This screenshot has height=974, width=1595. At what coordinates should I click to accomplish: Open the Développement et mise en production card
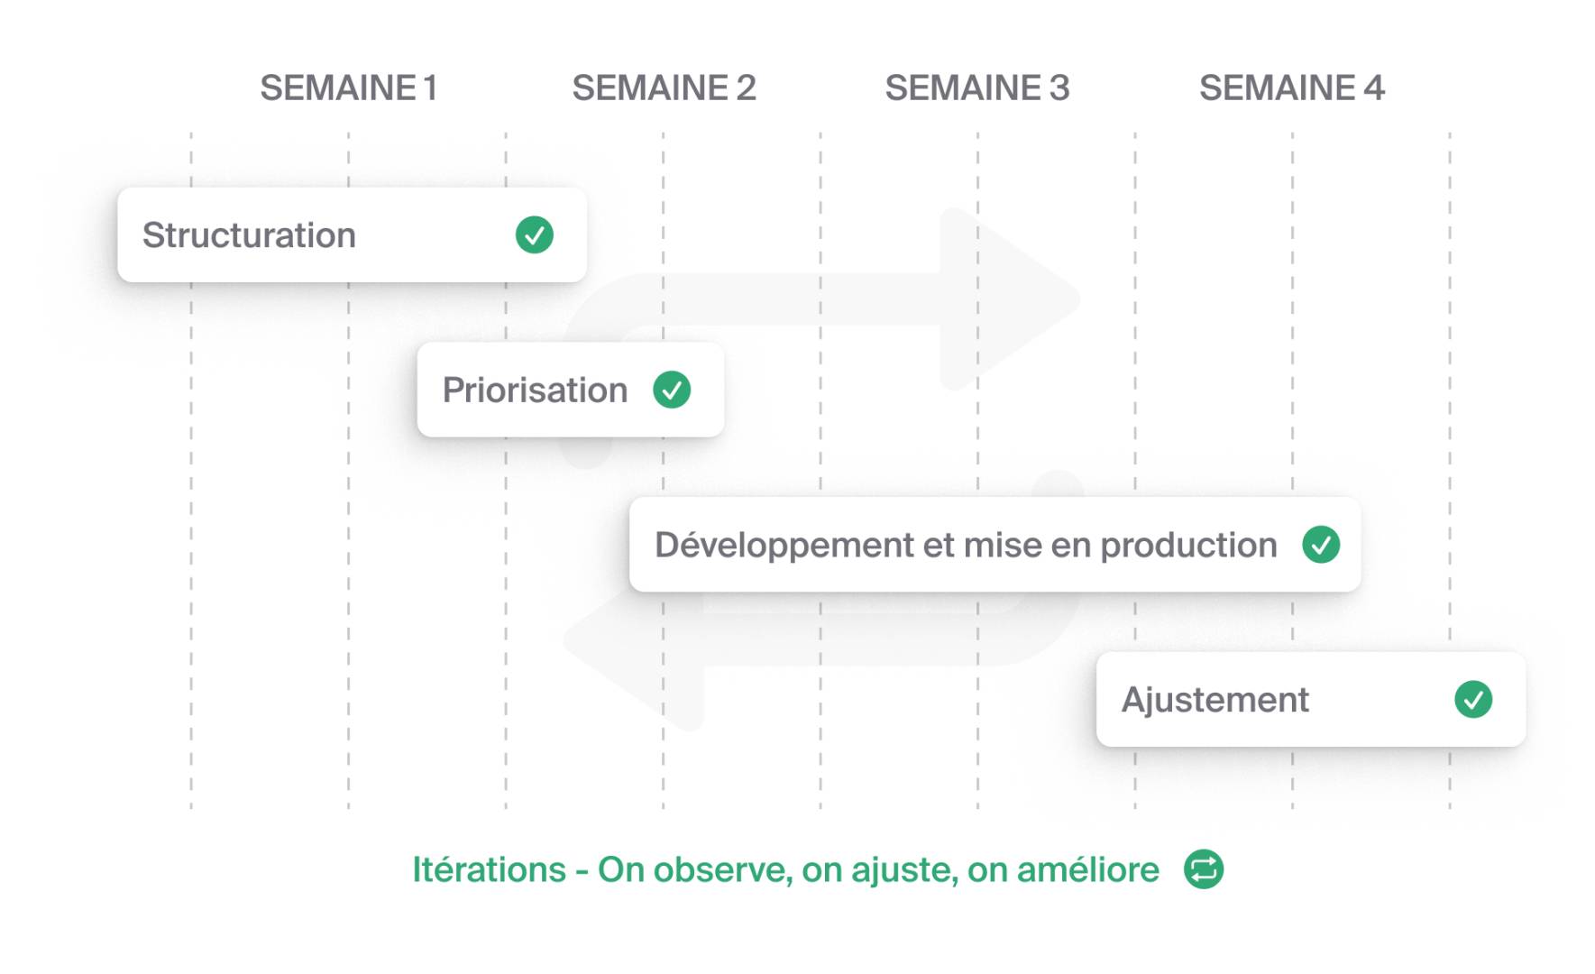pyautogui.click(x=995, y=545)
